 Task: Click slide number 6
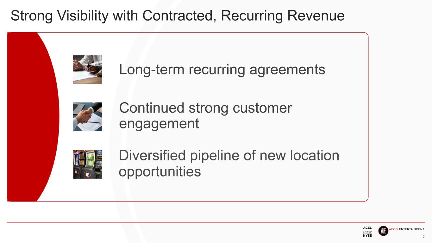point(423,237)
